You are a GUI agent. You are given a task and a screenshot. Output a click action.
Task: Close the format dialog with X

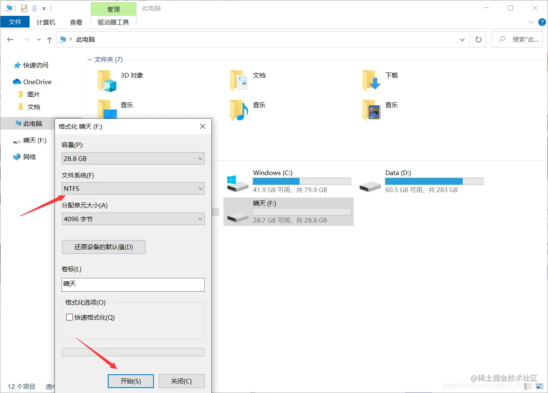tap(203, 126)
